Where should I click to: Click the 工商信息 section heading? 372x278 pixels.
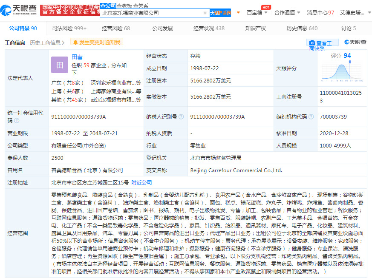point(15,43)
